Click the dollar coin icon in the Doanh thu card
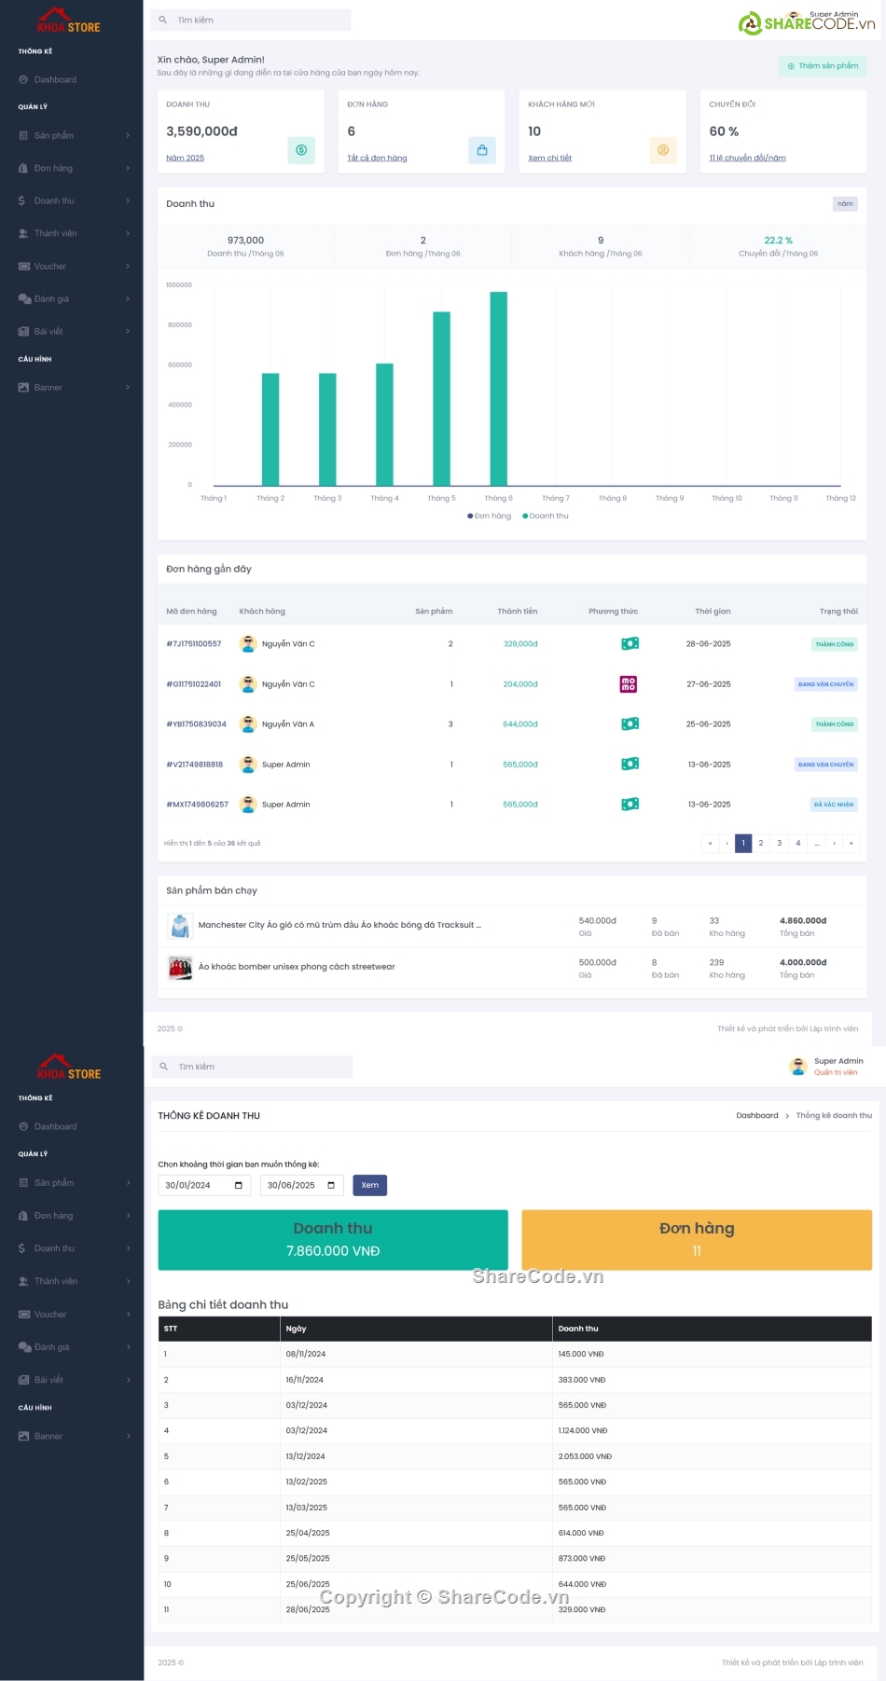The height and width of the screenshot is (1681, 886). pyautogui.click(x=301, y=150)
